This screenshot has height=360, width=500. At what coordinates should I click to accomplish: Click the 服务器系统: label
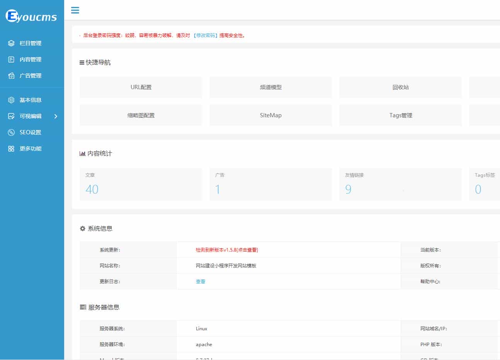coord(112,329)
